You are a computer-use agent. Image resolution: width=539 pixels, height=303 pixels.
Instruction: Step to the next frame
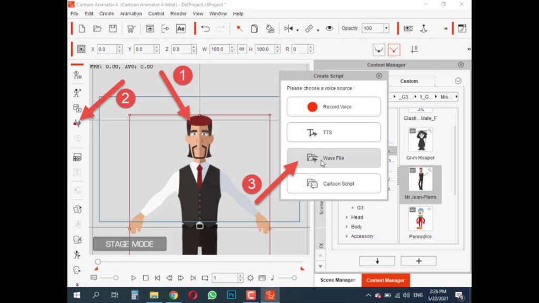(x=181, y=278)
